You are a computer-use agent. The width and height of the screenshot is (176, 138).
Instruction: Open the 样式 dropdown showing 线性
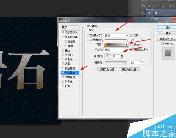tap(116, 50)
